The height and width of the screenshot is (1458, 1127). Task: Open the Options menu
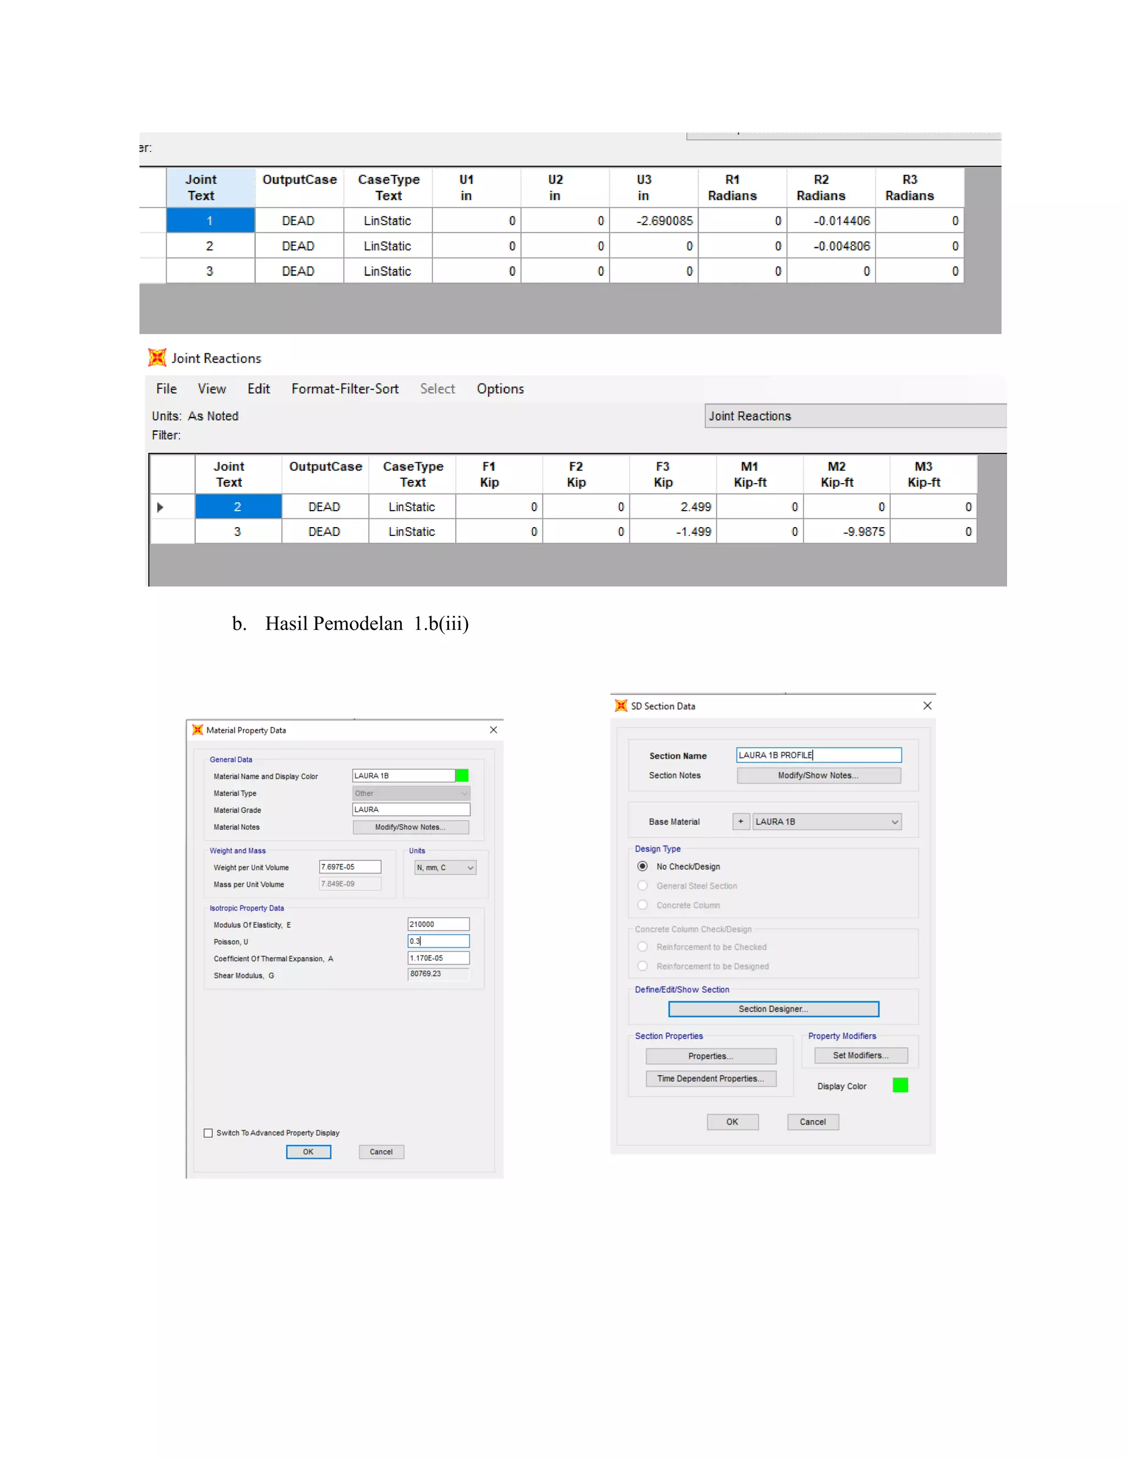click(x=500, y=388)
